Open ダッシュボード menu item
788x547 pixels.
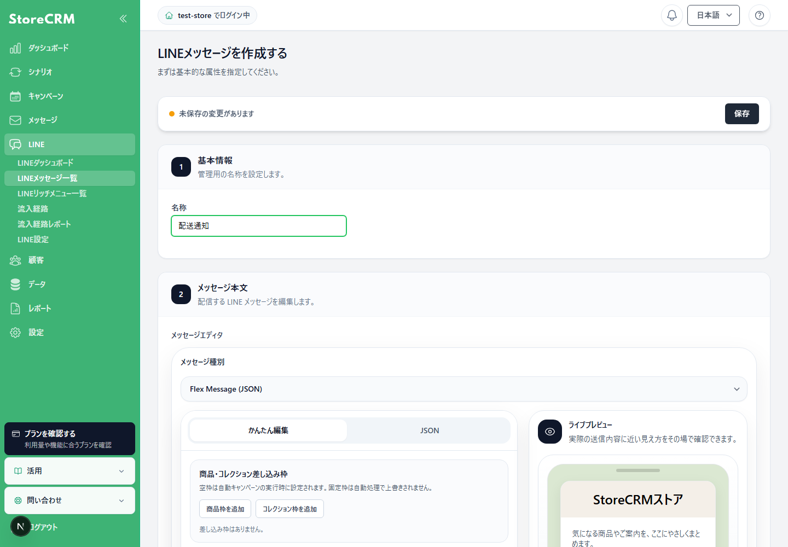[69, 48]
